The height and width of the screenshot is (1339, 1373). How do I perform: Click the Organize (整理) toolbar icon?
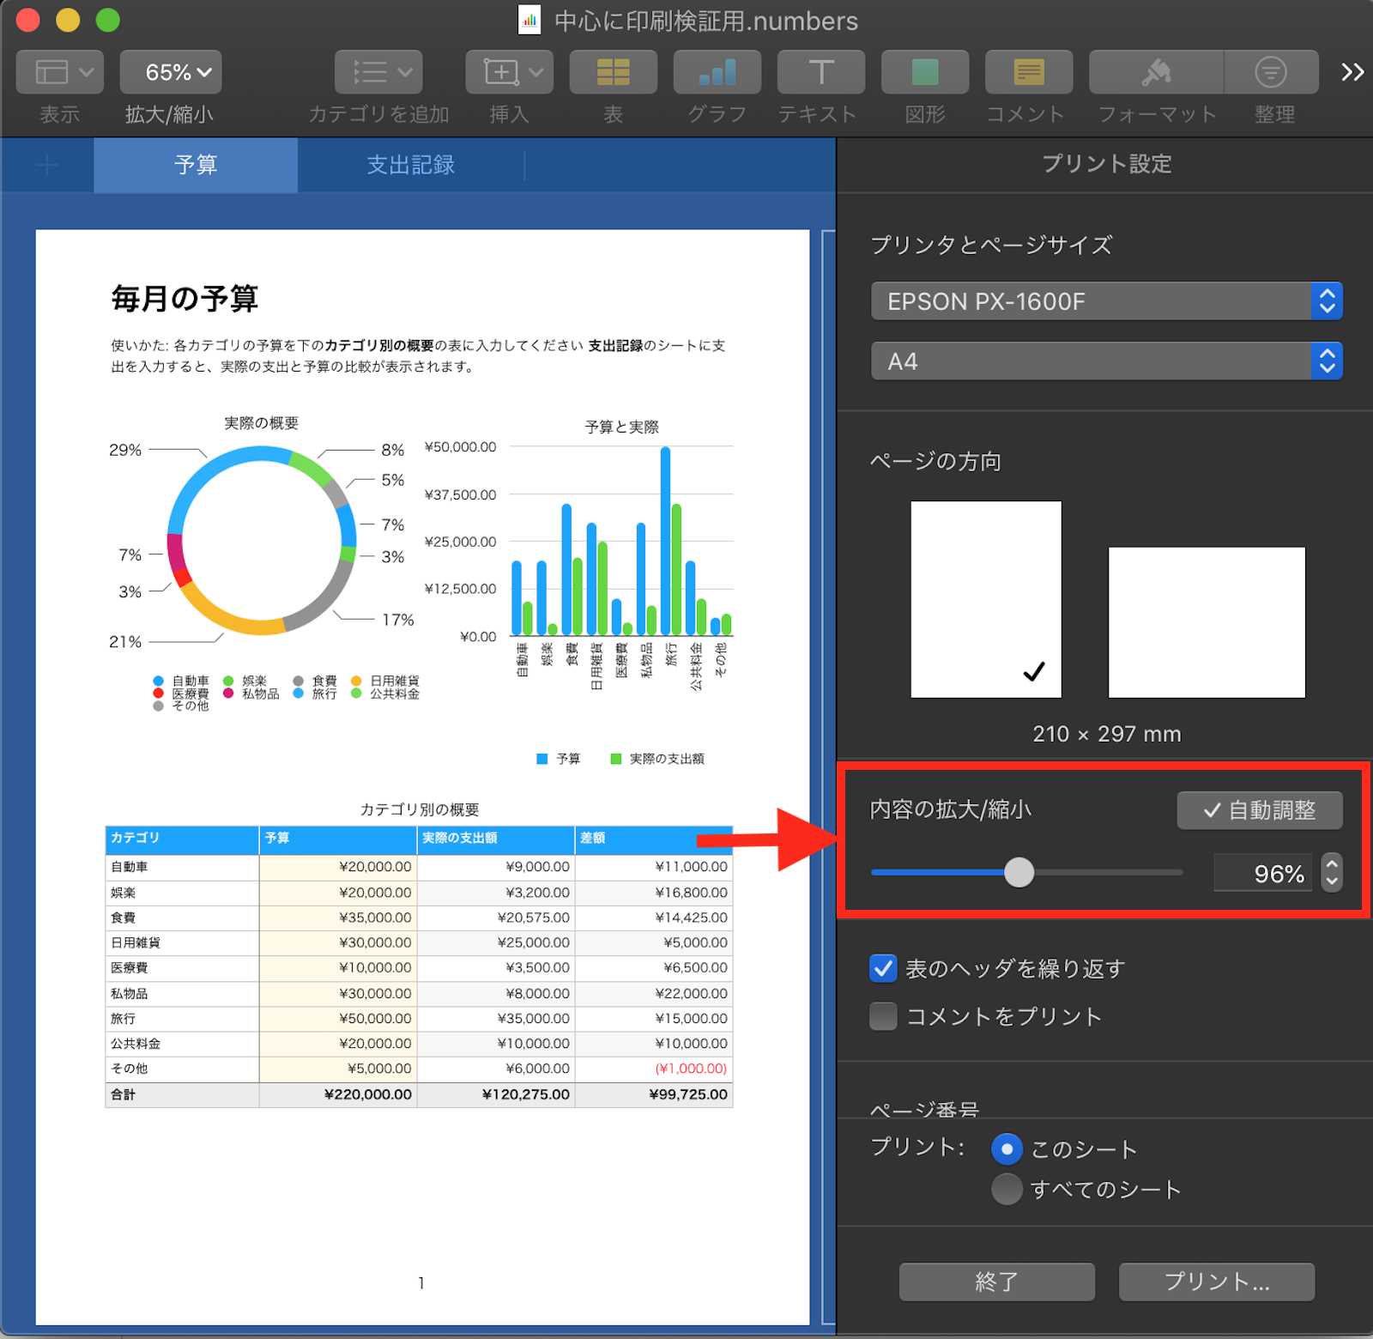click(x=1271, y=72)
